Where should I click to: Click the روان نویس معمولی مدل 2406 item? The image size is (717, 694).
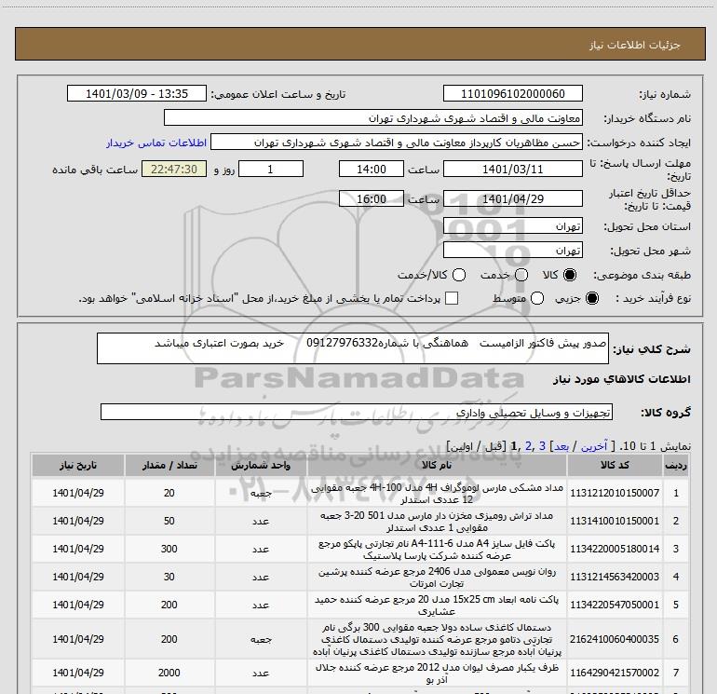437,577
